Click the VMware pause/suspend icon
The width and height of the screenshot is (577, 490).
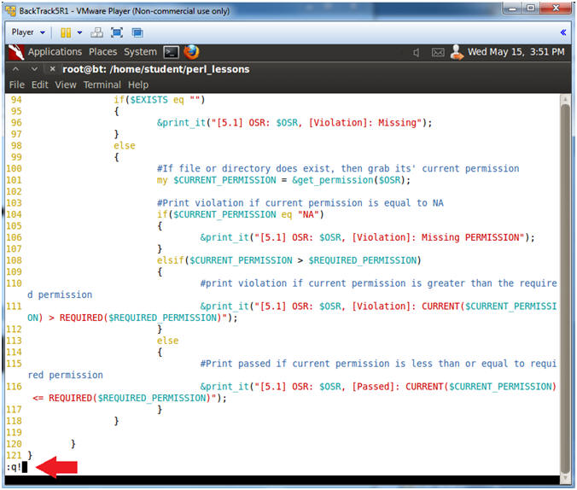point(66,32)
